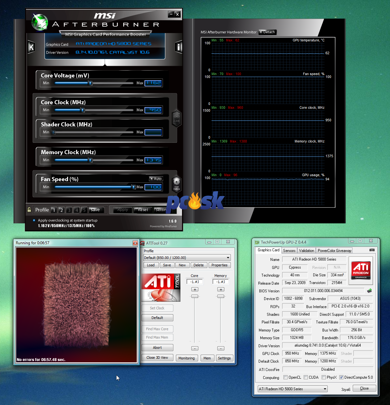Viewport: 390px width, 405px height.
Task: Decrease Memory clock with the minus button
Action: click(x=221, y=349)
